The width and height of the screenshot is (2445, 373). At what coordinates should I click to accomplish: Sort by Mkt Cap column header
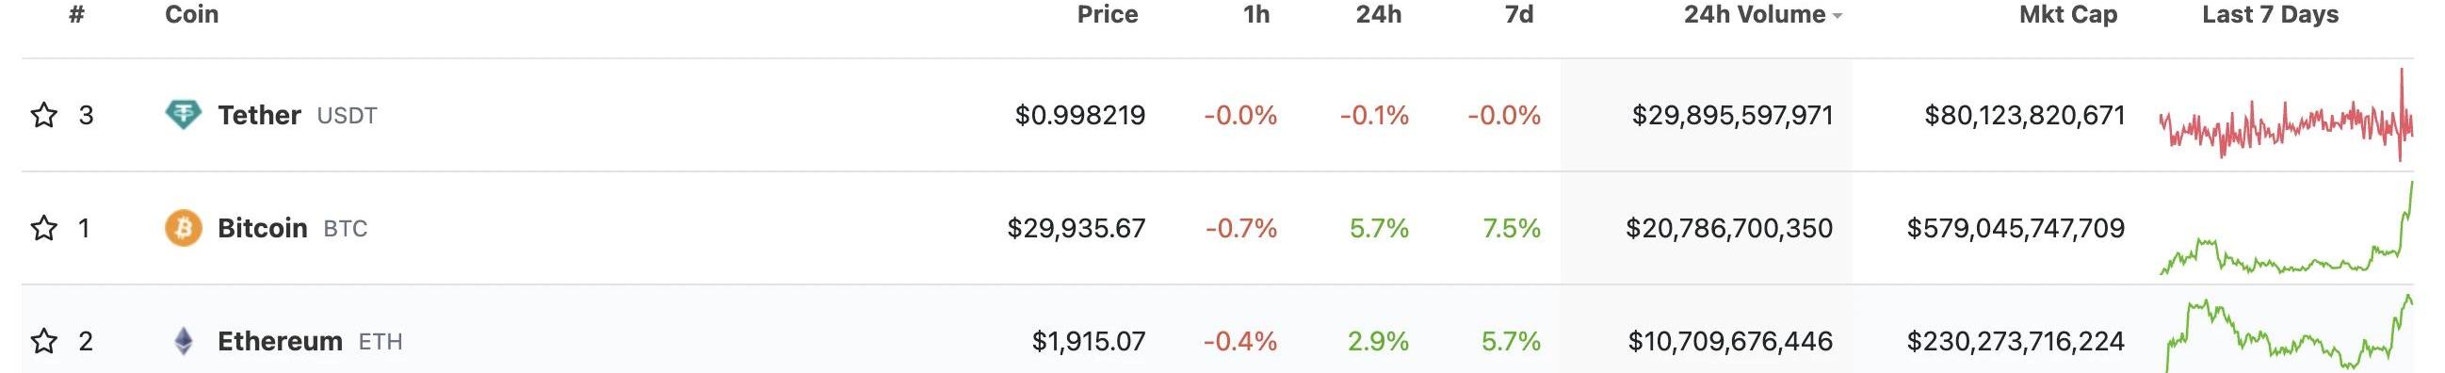pyautogui.click(x=2068, y=14)
